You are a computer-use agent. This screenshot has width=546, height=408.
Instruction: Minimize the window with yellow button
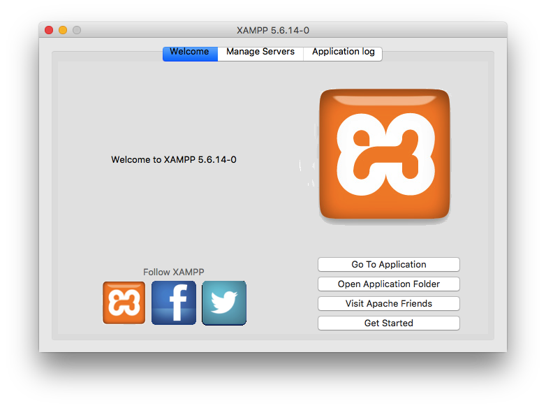[63, 30]
